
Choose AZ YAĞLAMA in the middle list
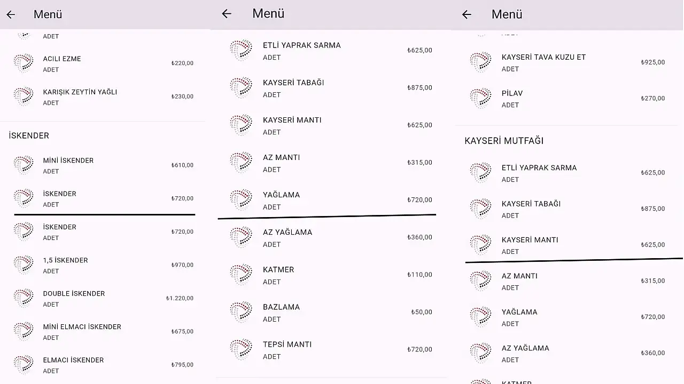331,238
